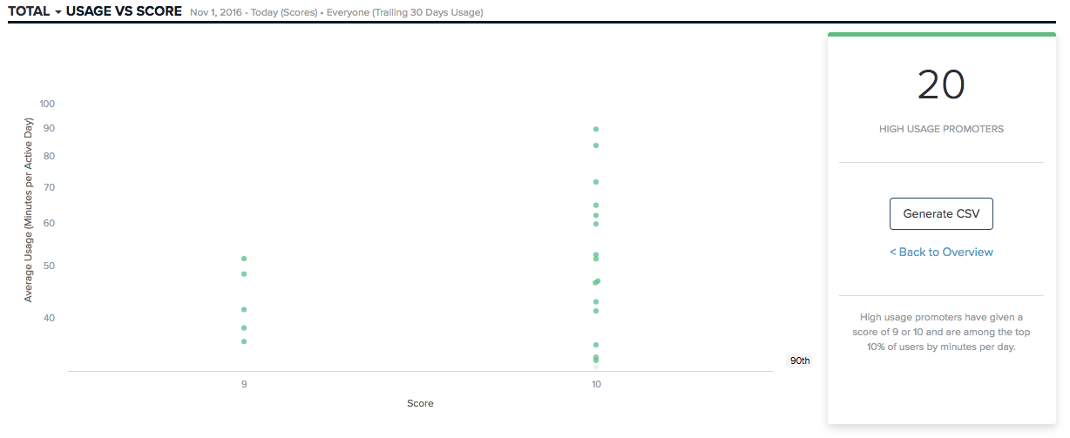Click the 90th percentile label
1070x438 pixels.
799,361
